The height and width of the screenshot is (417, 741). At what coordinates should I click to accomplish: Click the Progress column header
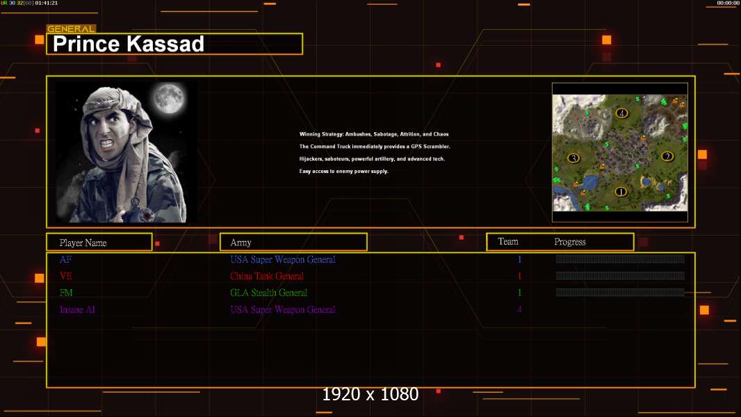570,242
